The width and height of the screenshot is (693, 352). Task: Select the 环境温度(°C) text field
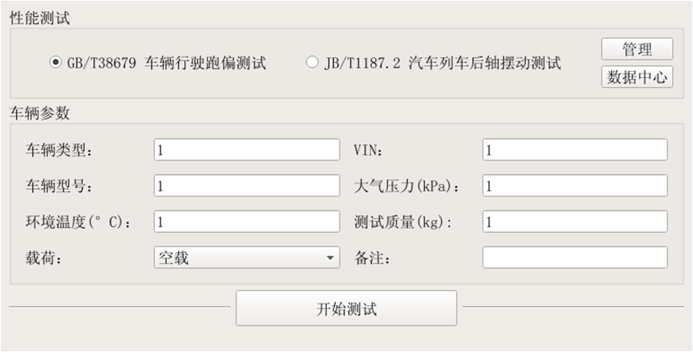(247, 222)
